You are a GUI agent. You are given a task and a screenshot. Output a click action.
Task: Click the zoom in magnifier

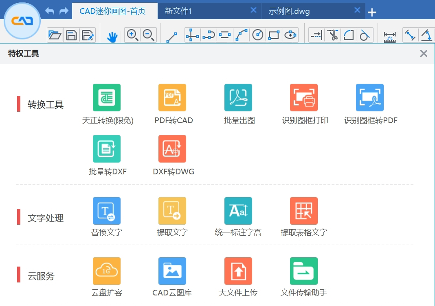132,35
